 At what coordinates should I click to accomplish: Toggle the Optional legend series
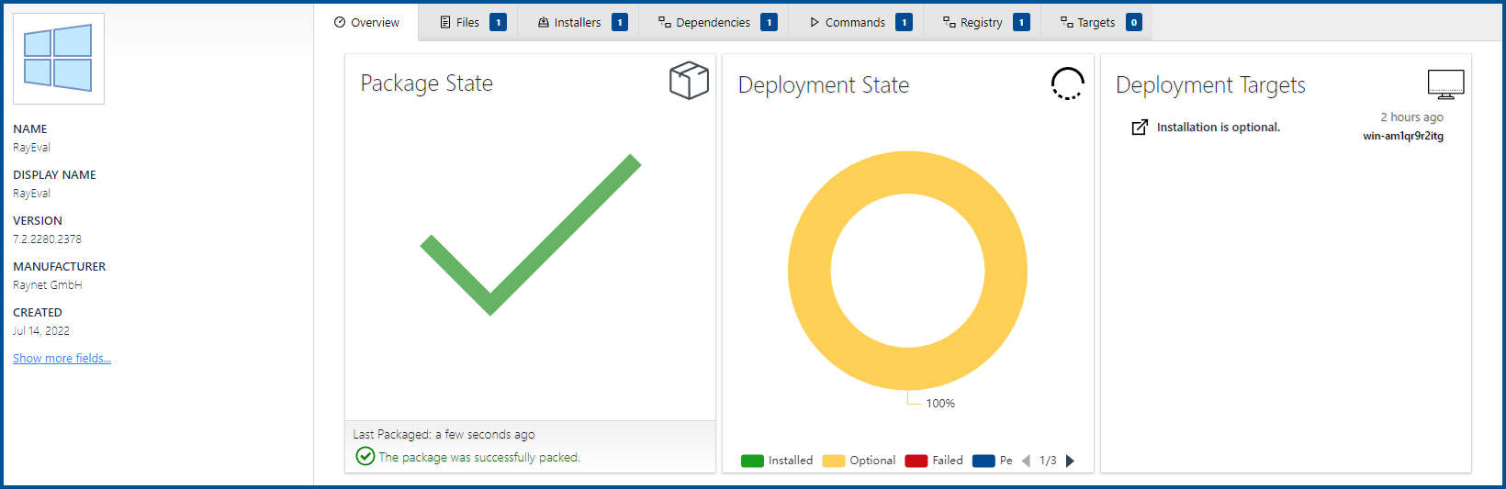click(860, 461)
